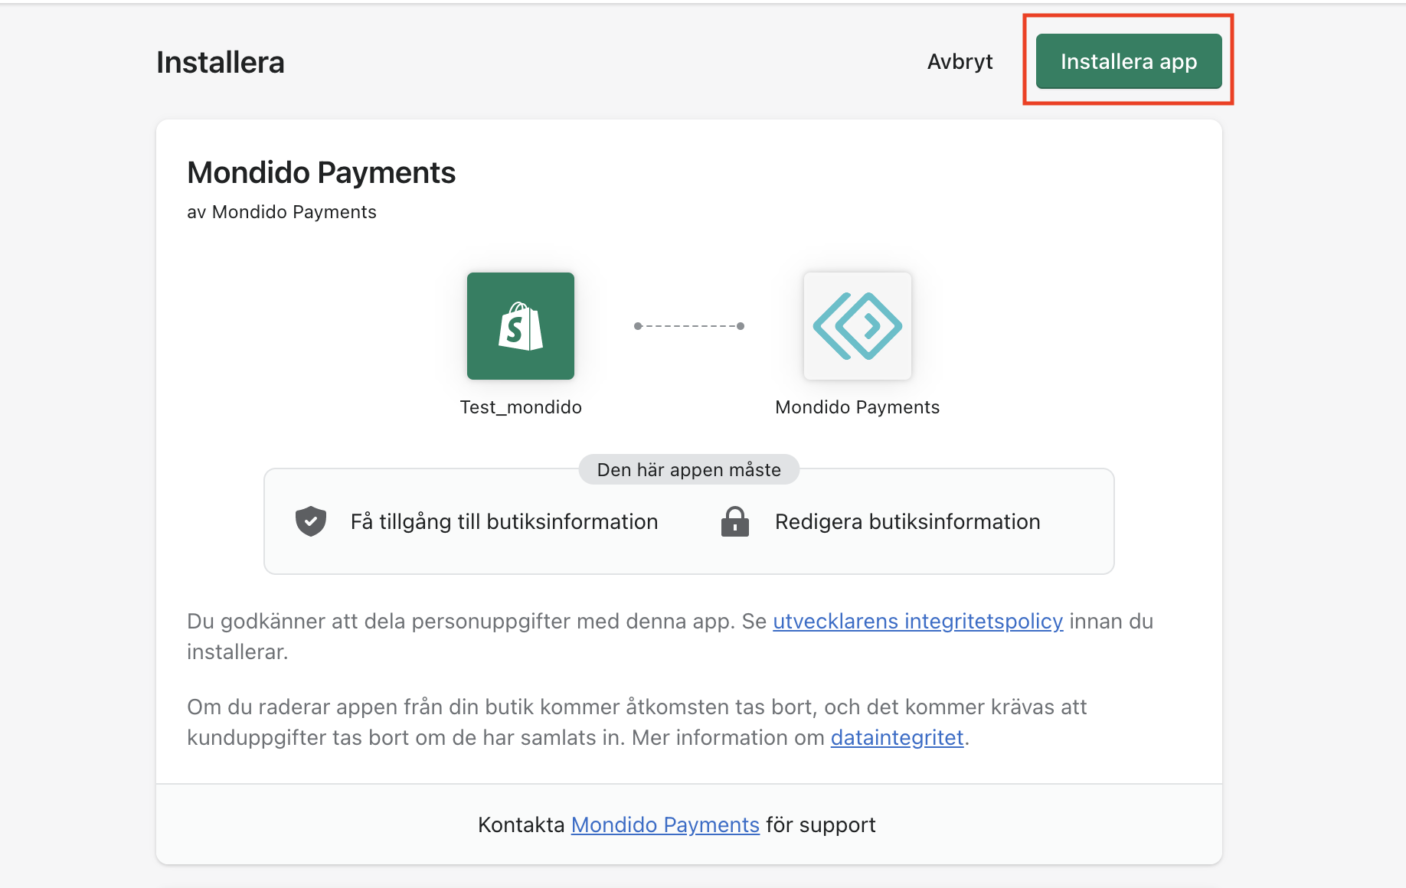The height and width of the screenshot is (888, 1406).
Task: Click Avbryt to cancel installation
Action: [x=960, y=61]
